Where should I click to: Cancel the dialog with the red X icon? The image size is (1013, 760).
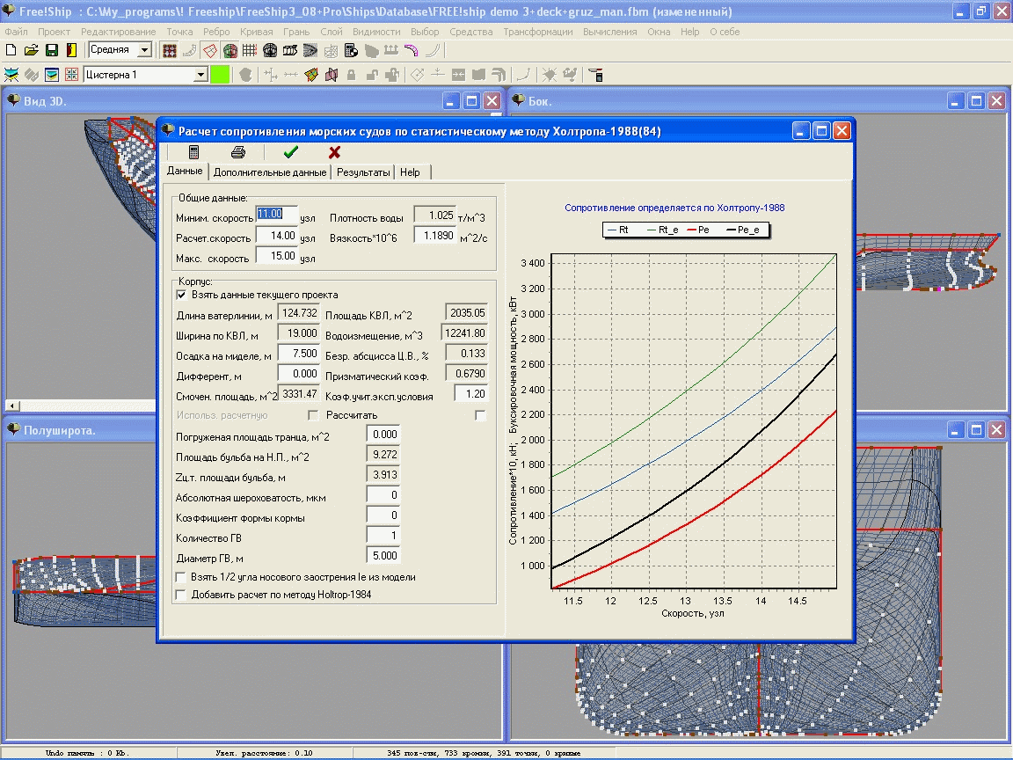pos(334,152)
